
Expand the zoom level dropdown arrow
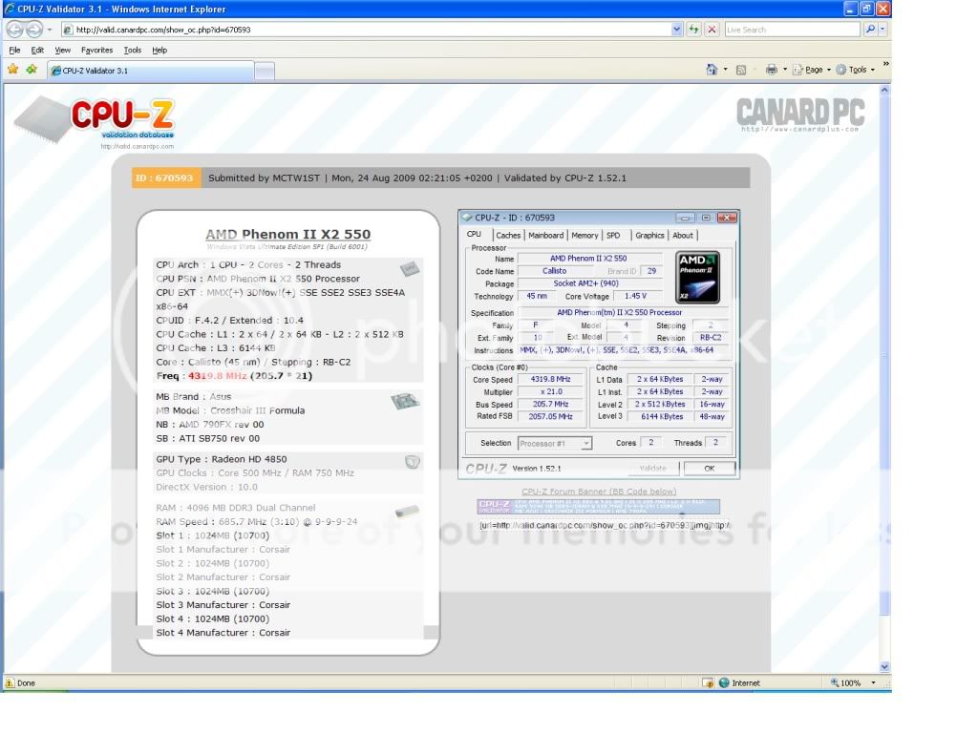pyautogui.click(x=873, y=683)
